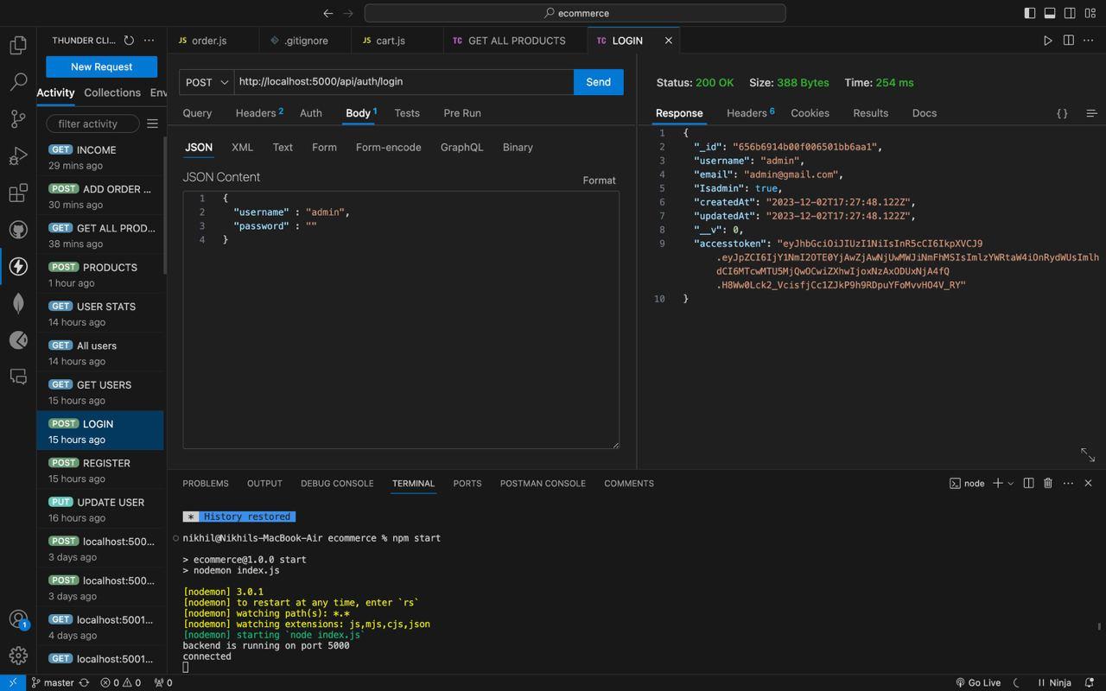The height and width of the screenshot is (691, 1106).
Task: Toggle primary side bar layout icon
Action: (1029, 13)
